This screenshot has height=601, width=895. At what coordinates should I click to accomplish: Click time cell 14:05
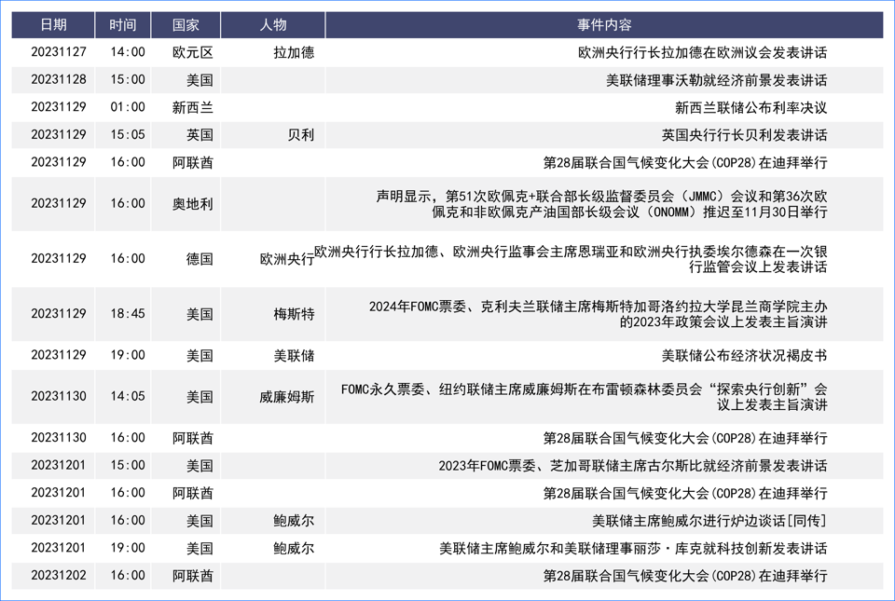(x=128, y=396)
